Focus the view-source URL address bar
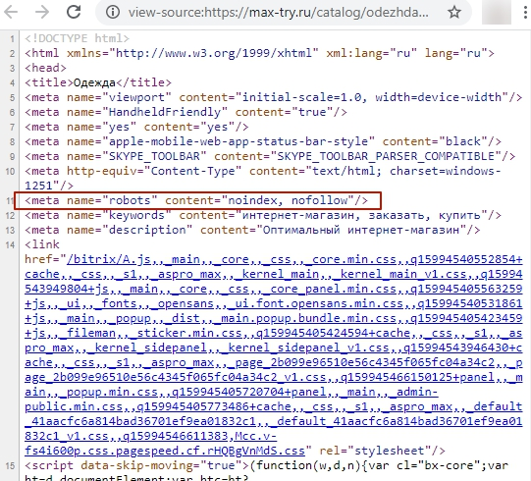 pyautogui.click(x=278, y=13)
